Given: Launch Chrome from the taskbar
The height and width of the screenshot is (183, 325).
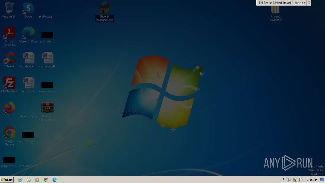Looking at the screenshot, I should tap(46, 180).
